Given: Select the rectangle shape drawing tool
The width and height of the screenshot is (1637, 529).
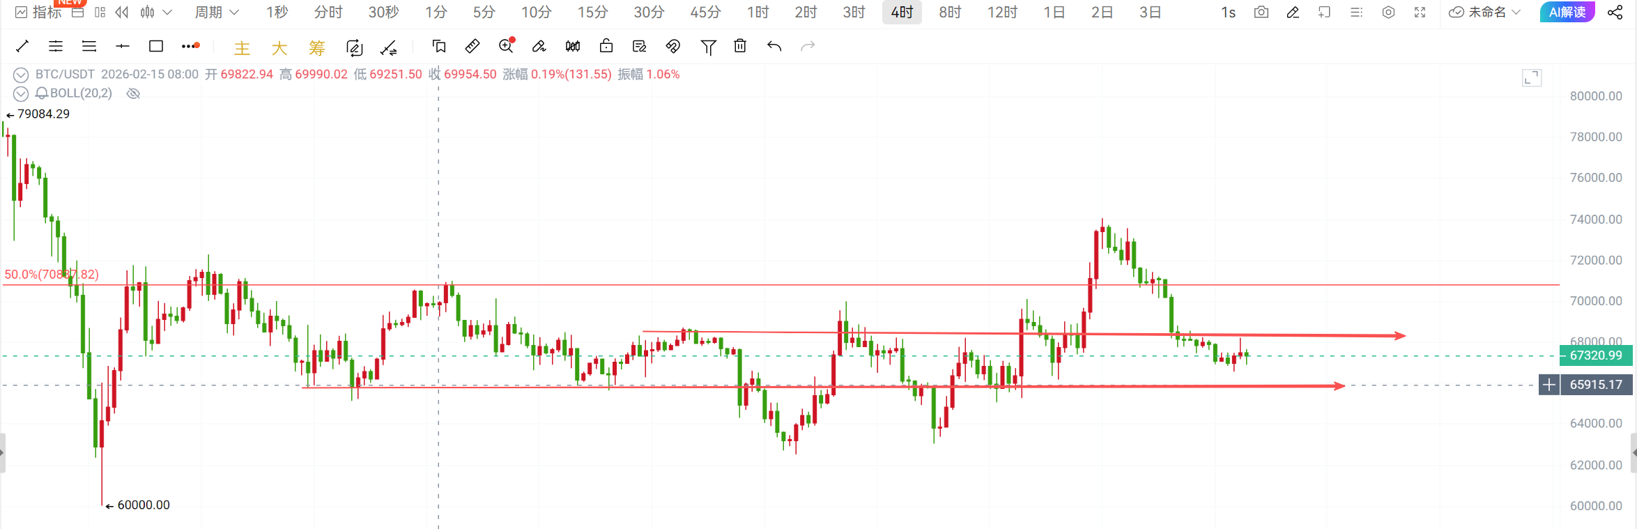Looking at the screenshot, I should [x=156, y=46].
